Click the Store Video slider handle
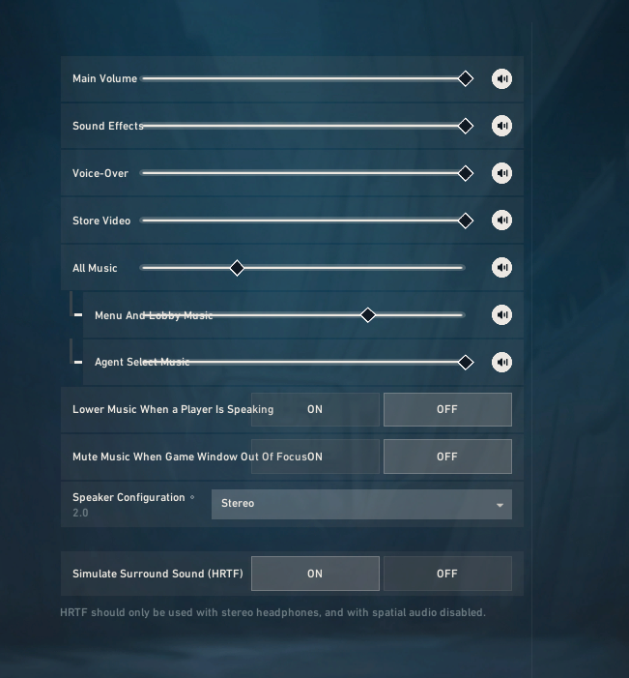The width and height of the screenshot is (629, 678). point(466,221)
